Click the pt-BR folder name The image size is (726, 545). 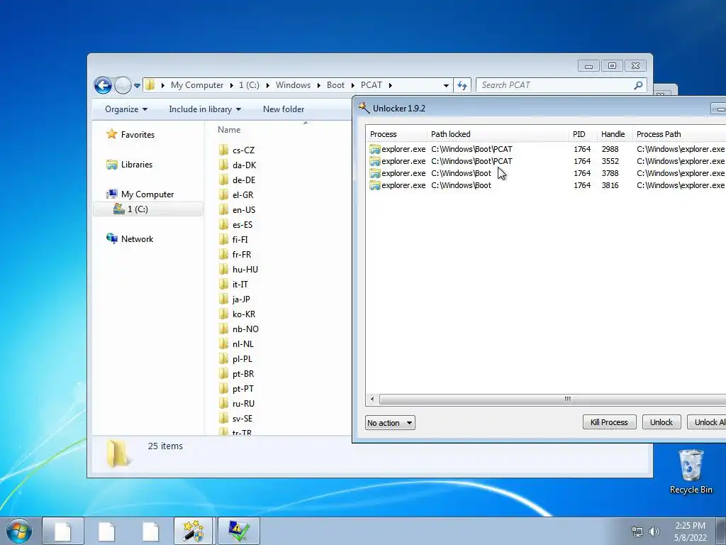(x=243, y=373)
